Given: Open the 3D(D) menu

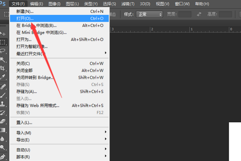Looking at the screenshot, I should pos(145,4).
